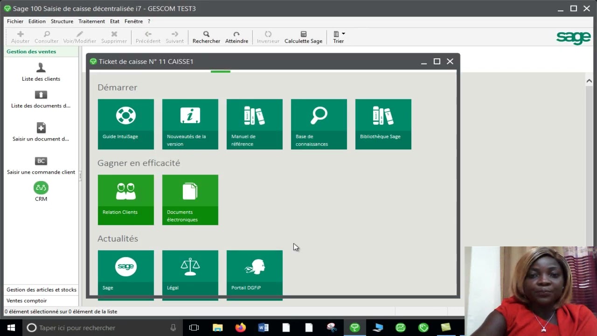Click the Gagner en efficacité heading
Viewport: 597px width, 336px height.
tap(139, 163)
